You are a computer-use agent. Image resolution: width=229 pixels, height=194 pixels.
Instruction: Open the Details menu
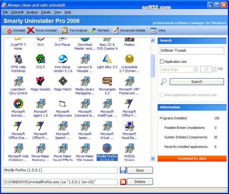click(x=46, y=12)
